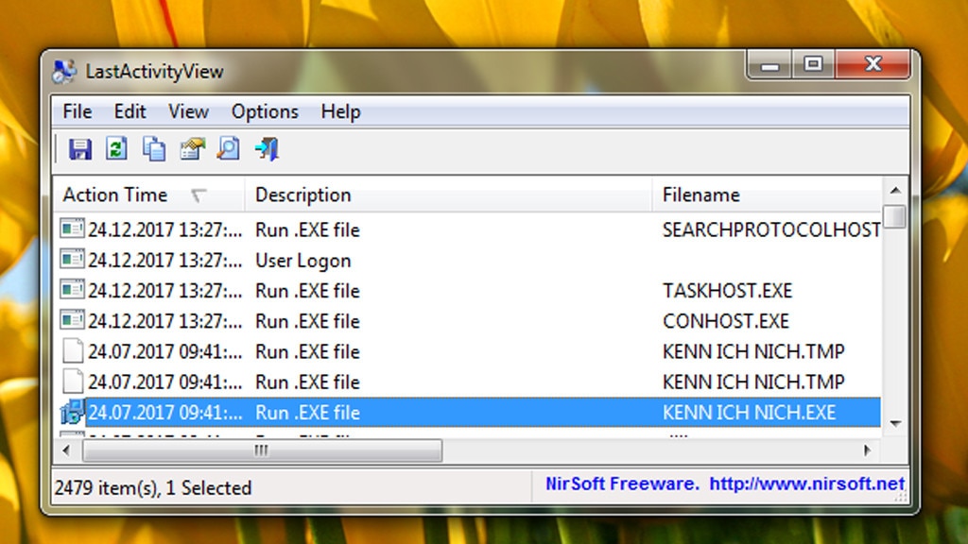Click the Find magnifier toolbar icon
This screenshot has width=968, height=544.
click(229, 148)
